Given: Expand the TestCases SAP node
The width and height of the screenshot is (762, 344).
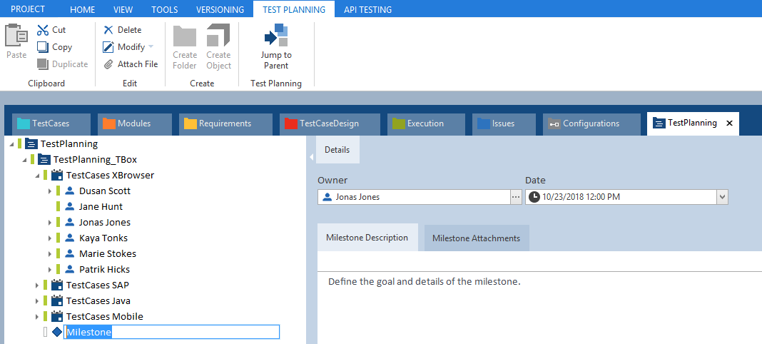Looking at the screenshot, I should point(37,285).
